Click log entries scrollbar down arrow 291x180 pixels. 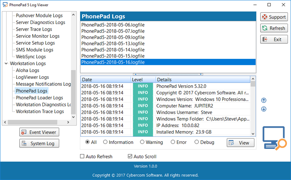[253, 134]
